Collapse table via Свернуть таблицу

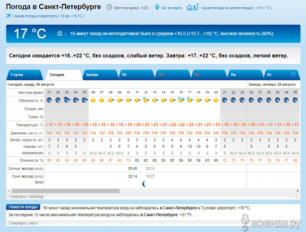tap(26, 197)
